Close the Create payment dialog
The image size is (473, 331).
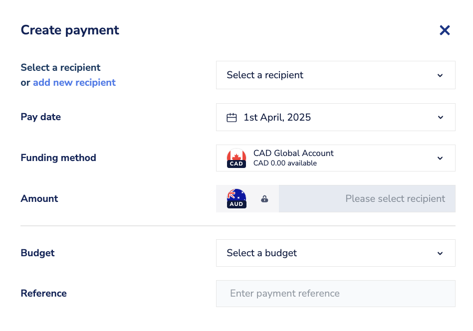445,30
